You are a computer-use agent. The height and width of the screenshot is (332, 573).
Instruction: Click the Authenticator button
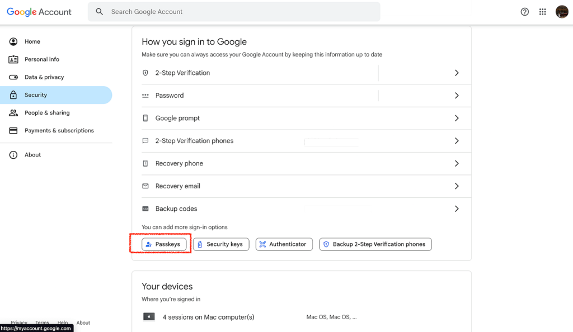tap(284, 244)
